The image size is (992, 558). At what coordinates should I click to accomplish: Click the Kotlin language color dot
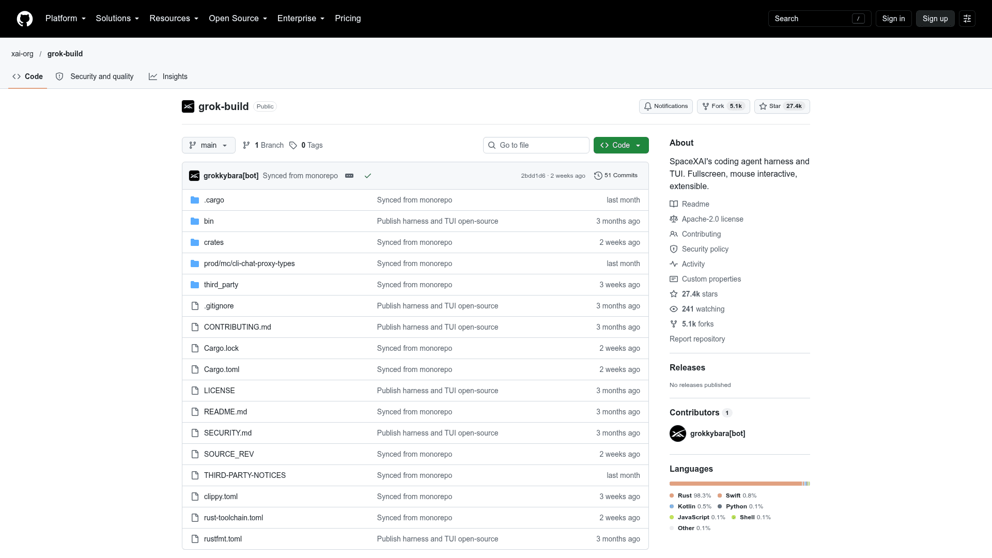point(672,506)
